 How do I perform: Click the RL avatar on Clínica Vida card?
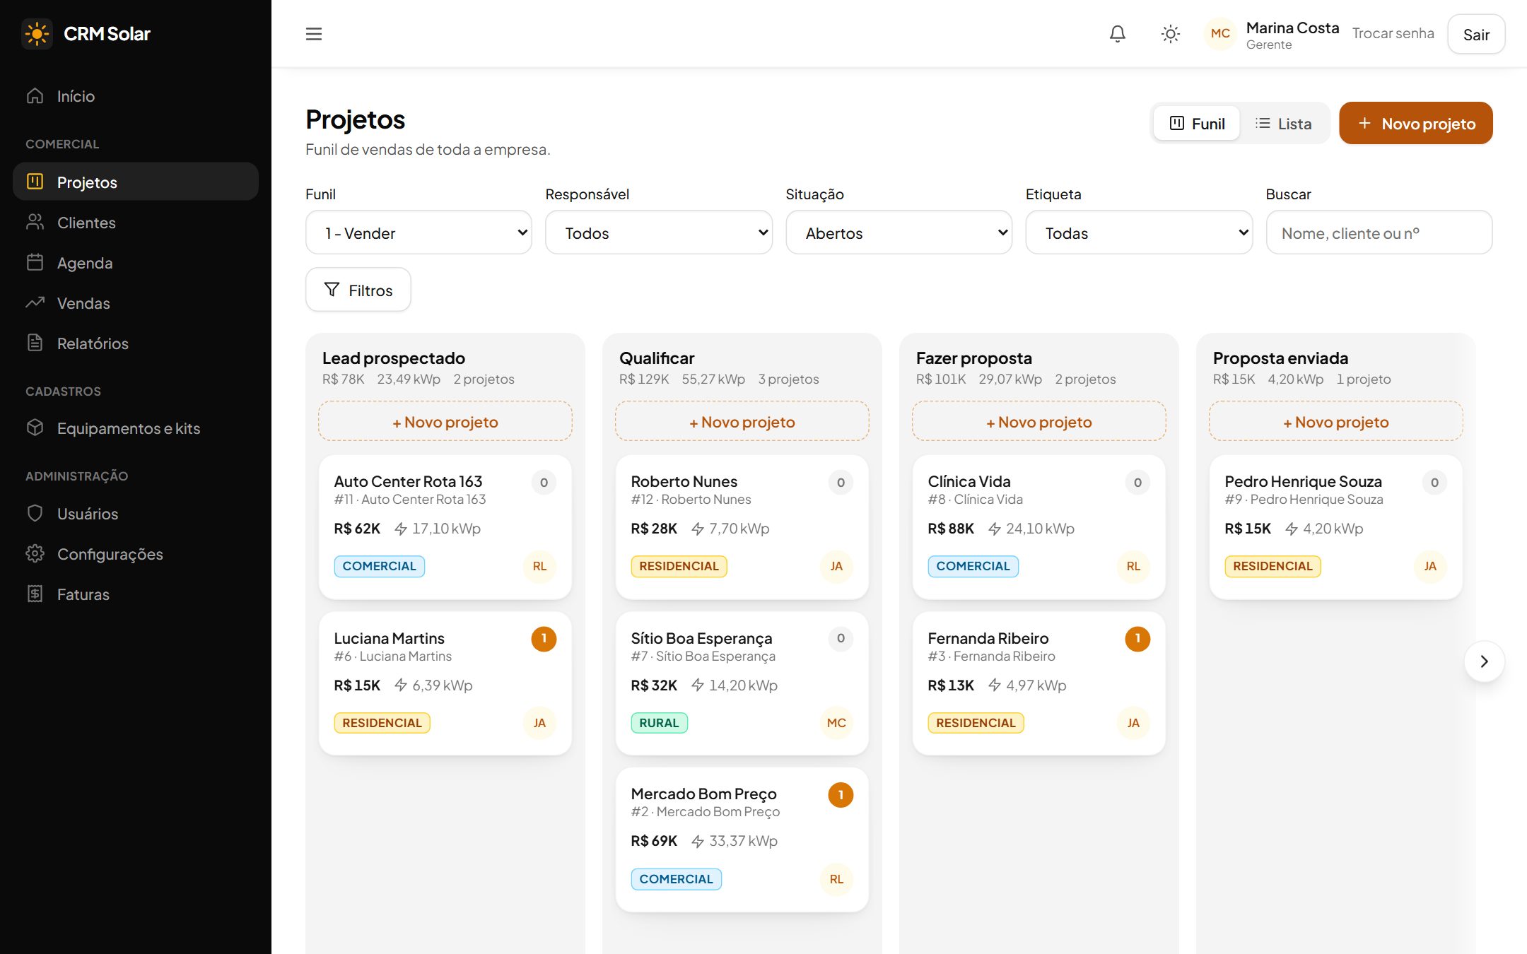(x=1133, y=566)
